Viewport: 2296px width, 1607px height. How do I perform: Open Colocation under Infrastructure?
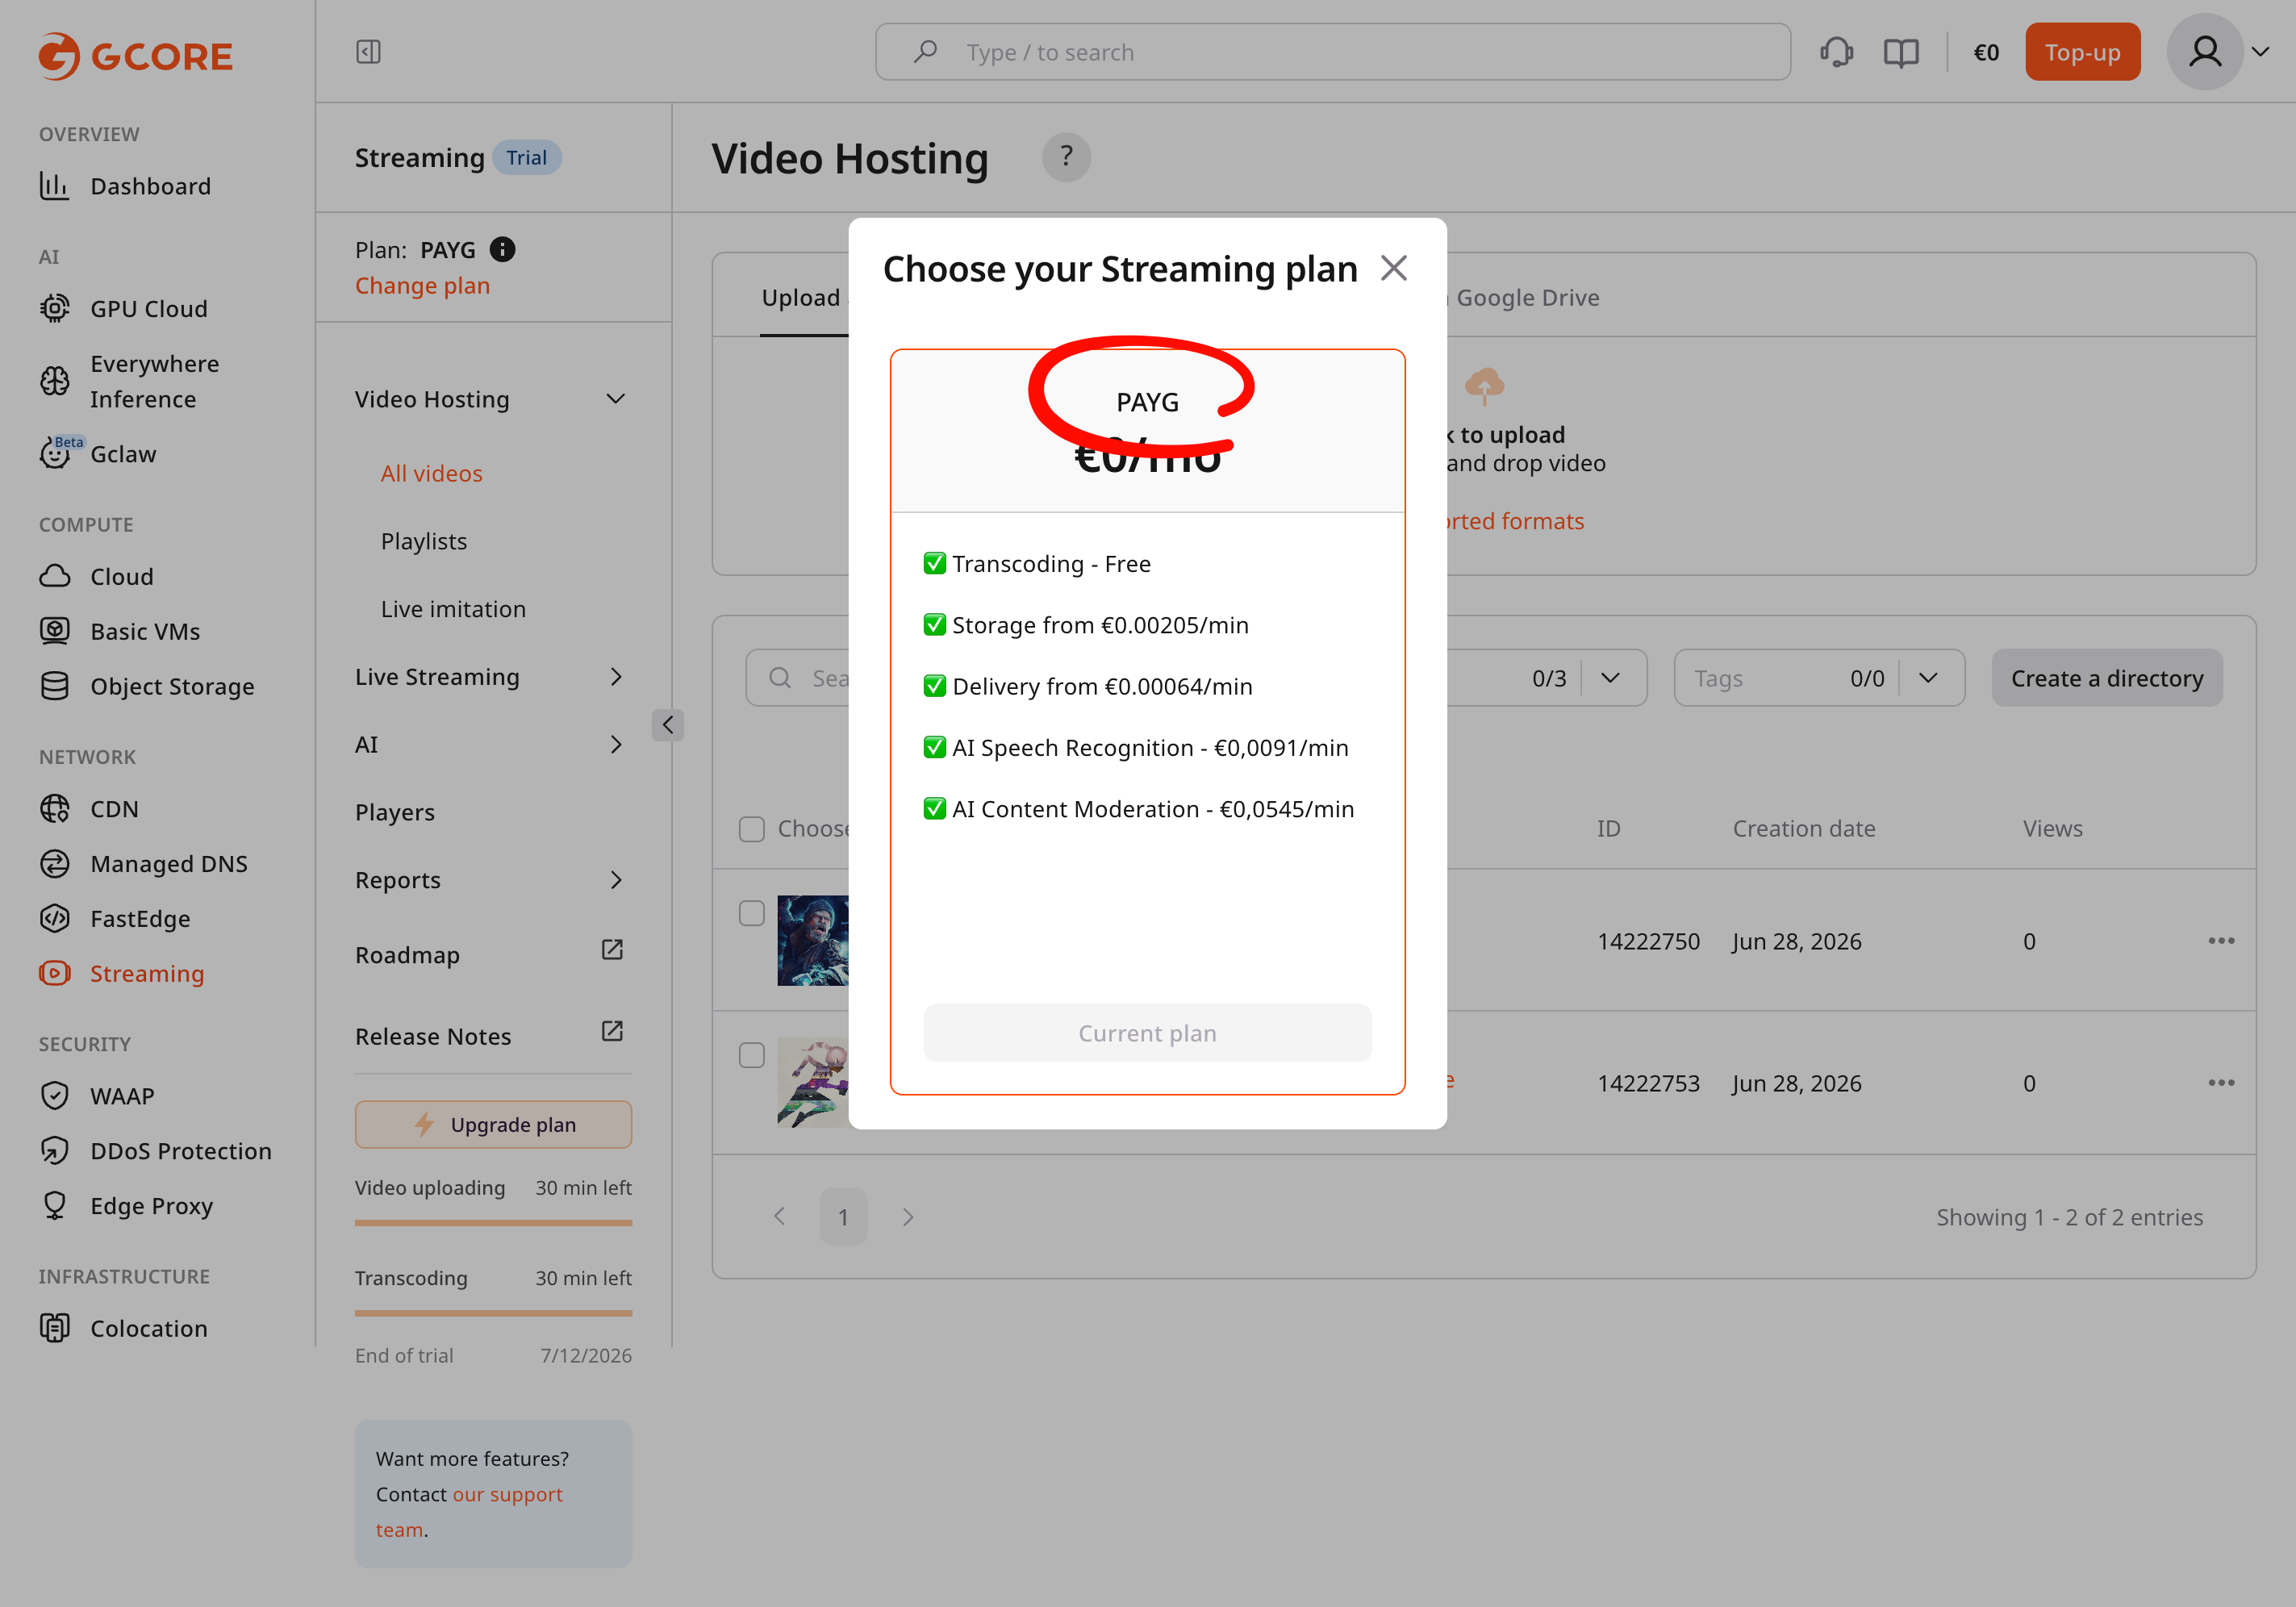pos(148,1329)
